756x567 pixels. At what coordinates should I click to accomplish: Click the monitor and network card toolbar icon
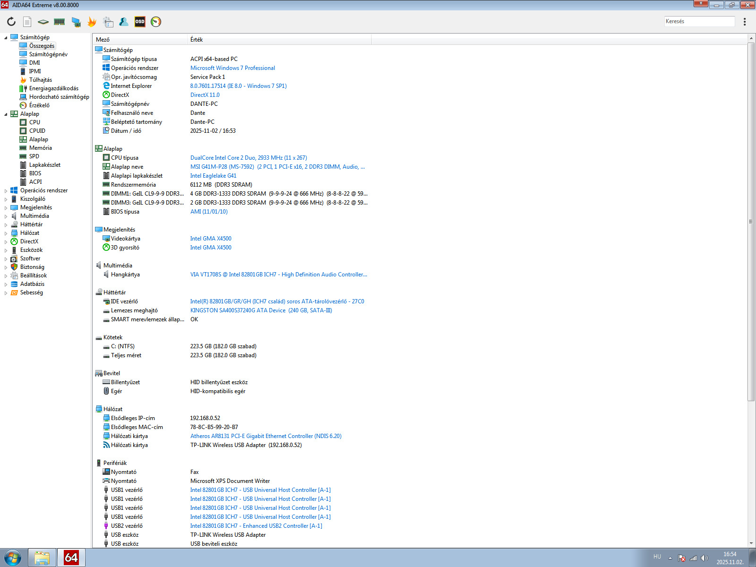76,22
